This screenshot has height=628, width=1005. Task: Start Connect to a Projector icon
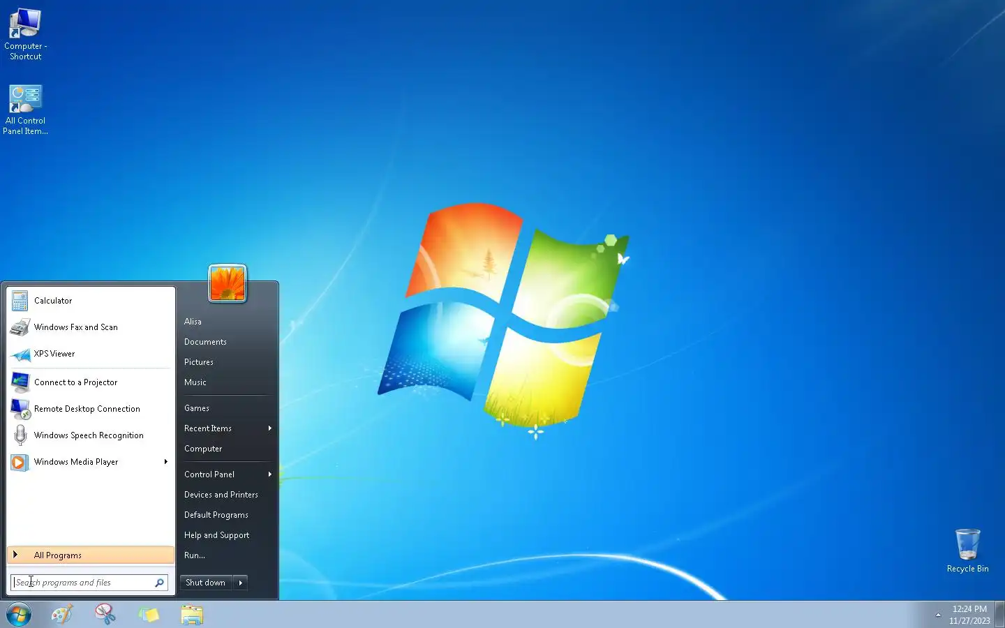(x=20, y=382)
